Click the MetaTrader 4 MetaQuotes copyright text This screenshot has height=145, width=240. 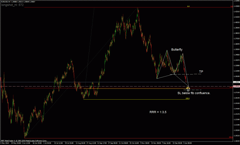click(x=24, y=141)
